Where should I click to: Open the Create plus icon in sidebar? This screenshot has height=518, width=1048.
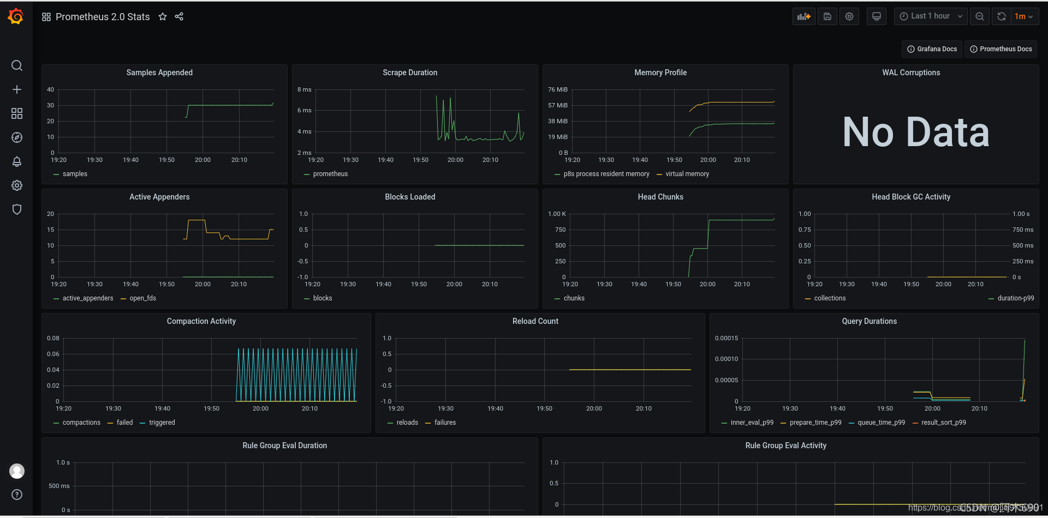pyautogui.click(x=17, y=89)
